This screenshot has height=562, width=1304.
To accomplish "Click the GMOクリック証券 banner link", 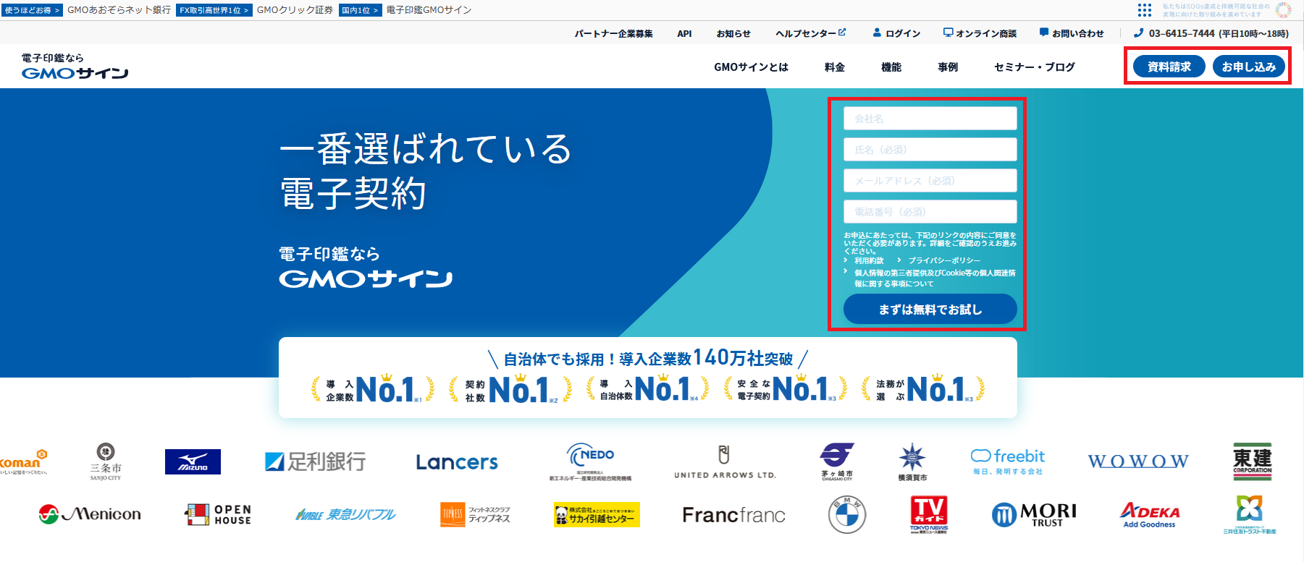I will 295,10.
